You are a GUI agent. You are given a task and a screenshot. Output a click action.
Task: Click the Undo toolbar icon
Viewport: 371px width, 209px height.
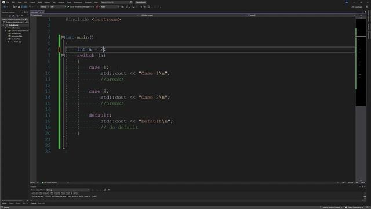30,7
